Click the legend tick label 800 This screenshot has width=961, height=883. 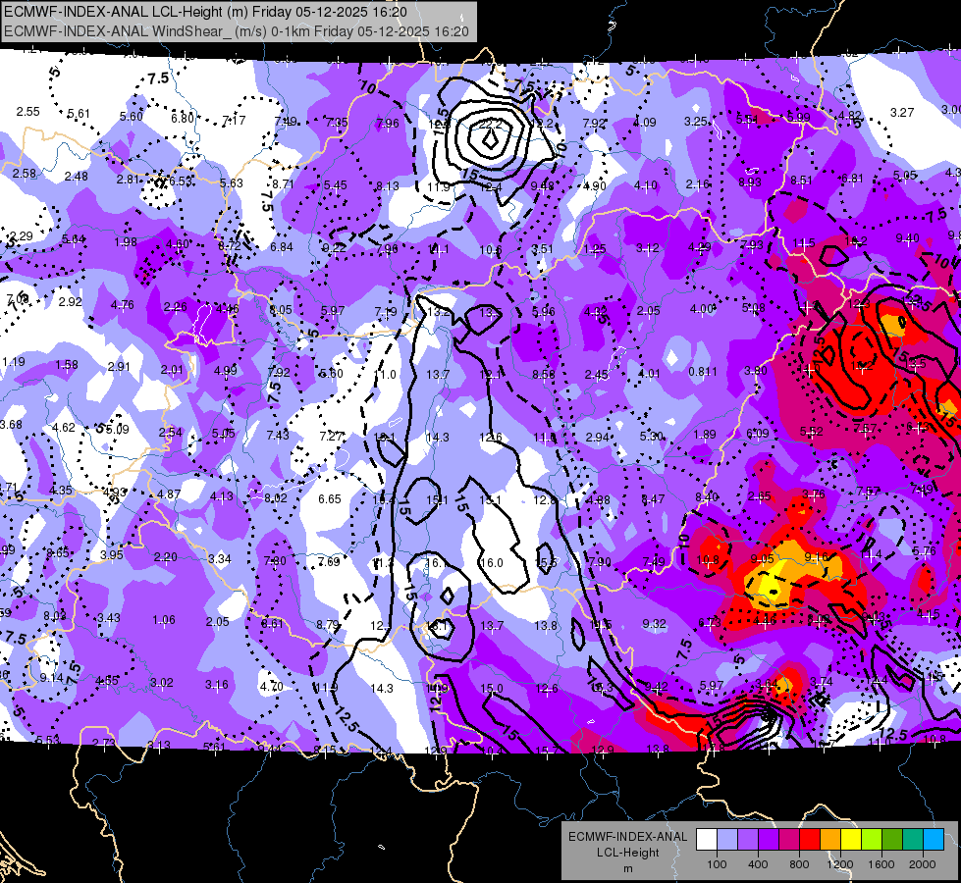799,864
